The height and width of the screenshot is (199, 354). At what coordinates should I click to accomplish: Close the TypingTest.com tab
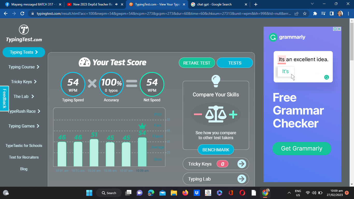[x=183, y=4]
